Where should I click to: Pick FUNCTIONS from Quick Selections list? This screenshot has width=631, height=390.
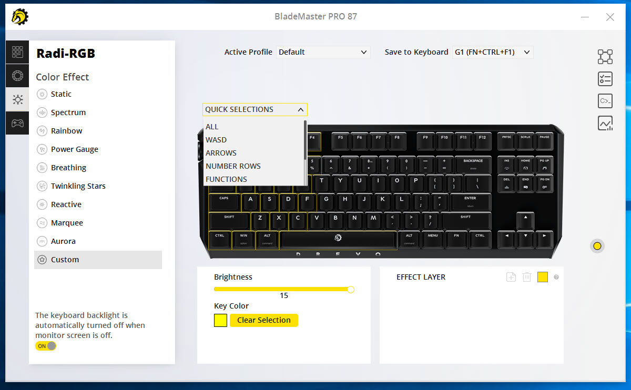click(253, 179)
